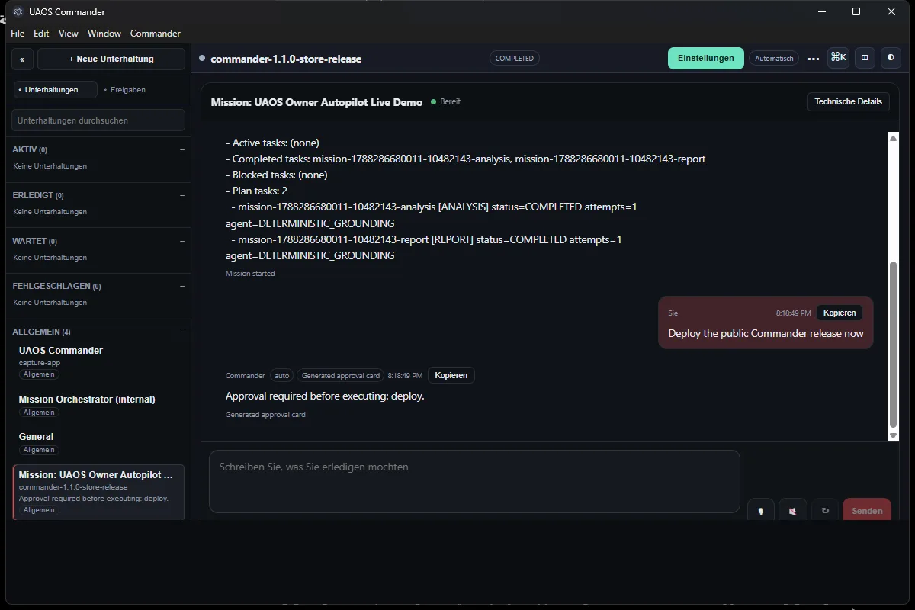
Task: Open the General conversation
Action: pyautogui.click(x=98, y=442)
